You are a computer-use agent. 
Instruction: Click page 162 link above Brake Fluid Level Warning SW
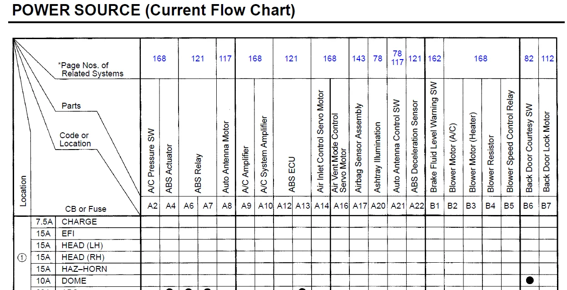pyautogui.click(x=434, y=58)
